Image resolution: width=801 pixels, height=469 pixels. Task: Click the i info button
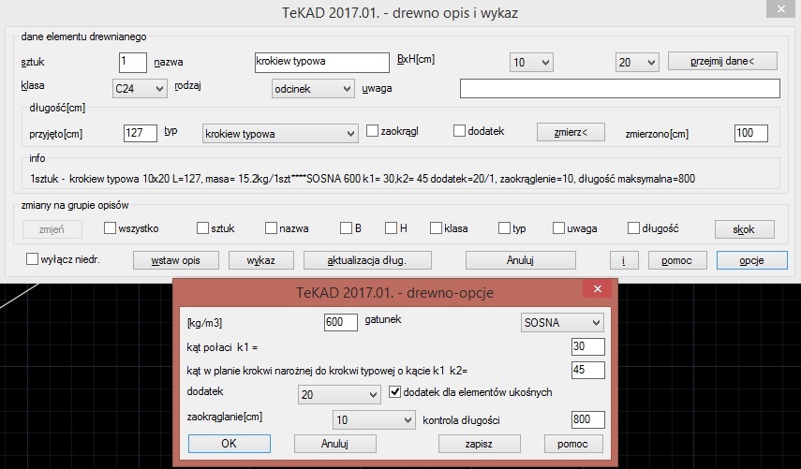pyautogui.click(x=624, y=260)
